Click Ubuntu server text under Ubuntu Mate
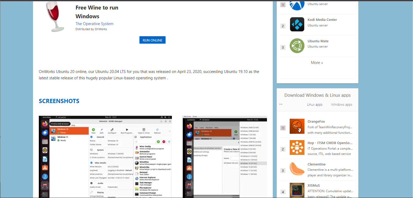Viewport: 413px width, 198px height. 318,47
